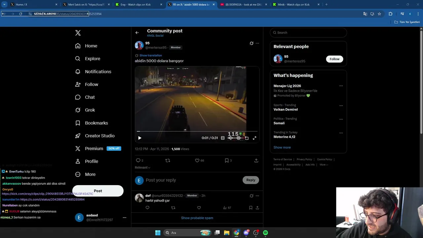Open the three-dot menu on 95's post
This screenshot has height=238, width=423.
[x=257, y=43]
